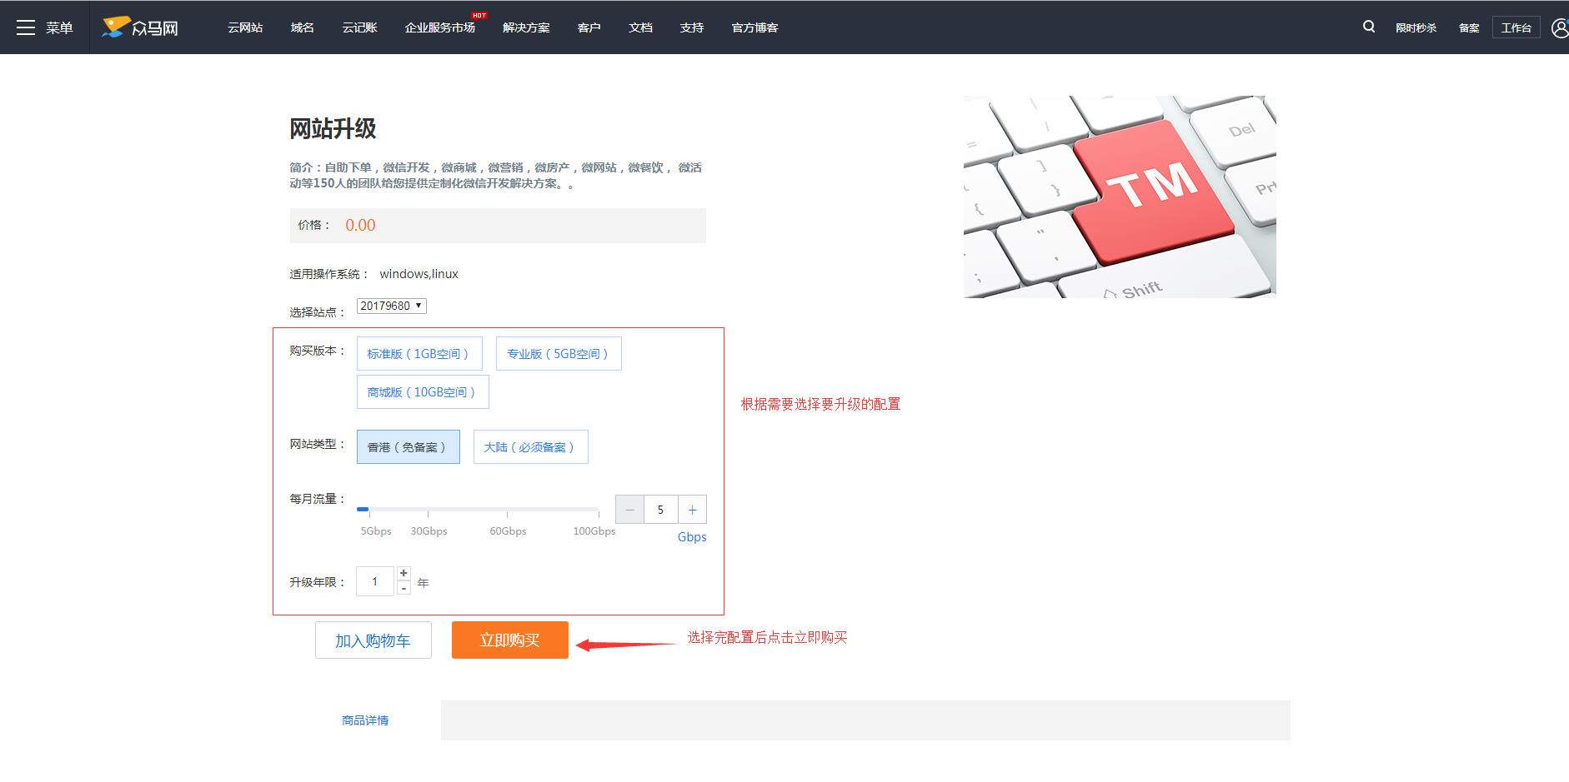Screen dimensions: 1569x782
Task: Click the 备案 link in header
Action: point(1469,27)
